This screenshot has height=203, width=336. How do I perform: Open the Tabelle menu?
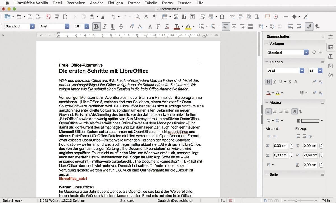[151, 3]
